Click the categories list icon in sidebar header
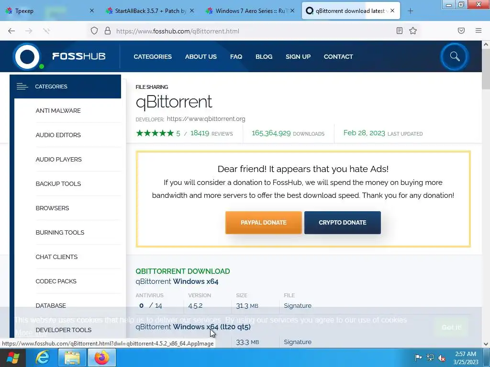Screen dimensions: 490x367 coord(22,86)
